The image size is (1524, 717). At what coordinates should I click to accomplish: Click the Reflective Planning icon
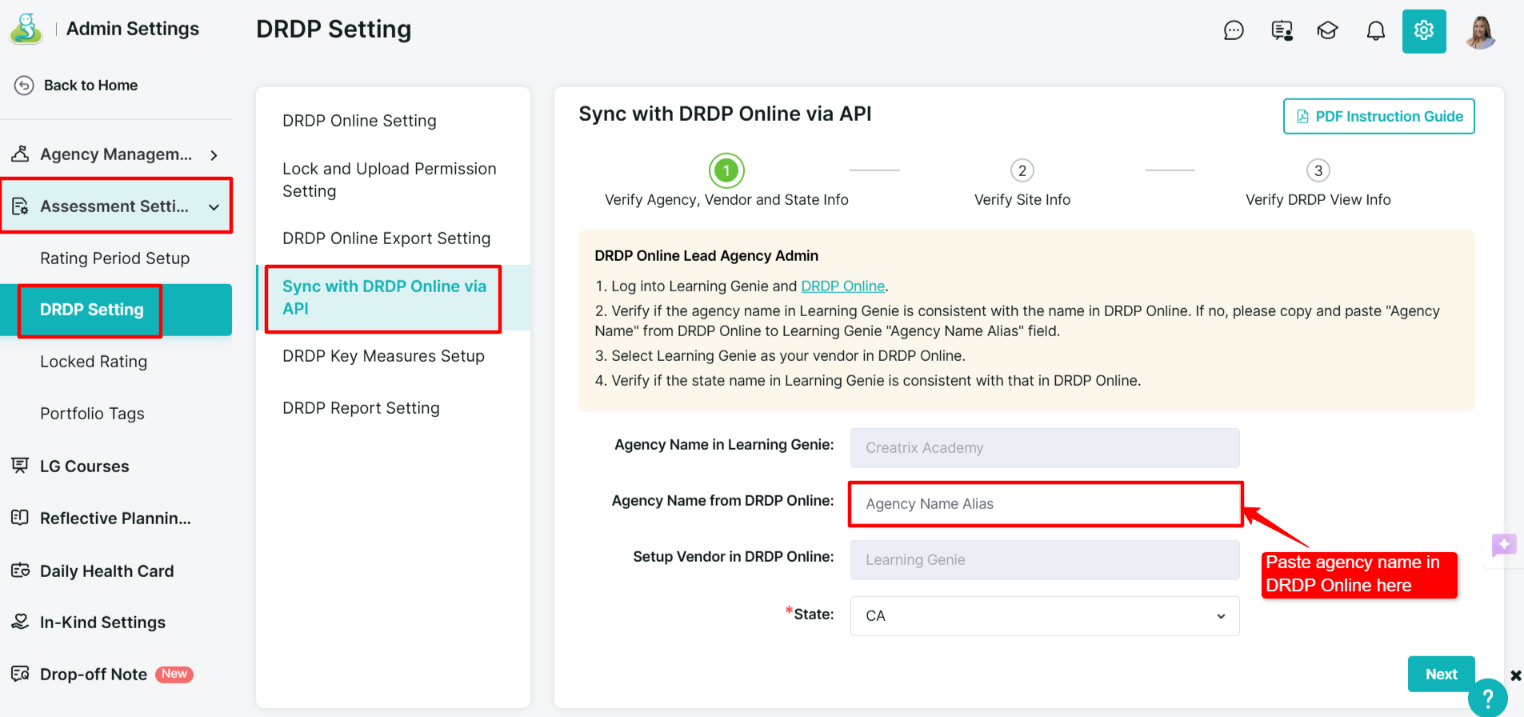coord(20,518)
